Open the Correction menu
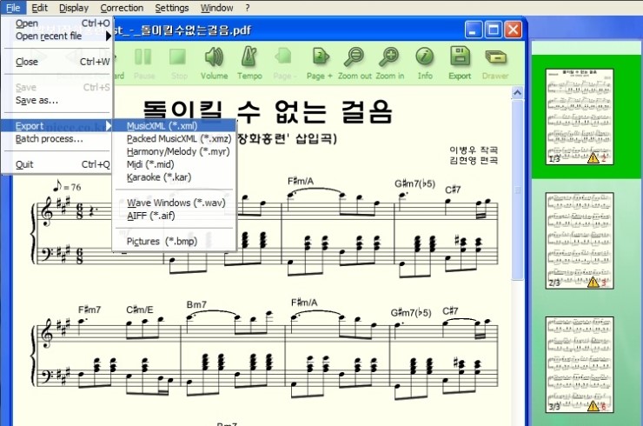 122,8
